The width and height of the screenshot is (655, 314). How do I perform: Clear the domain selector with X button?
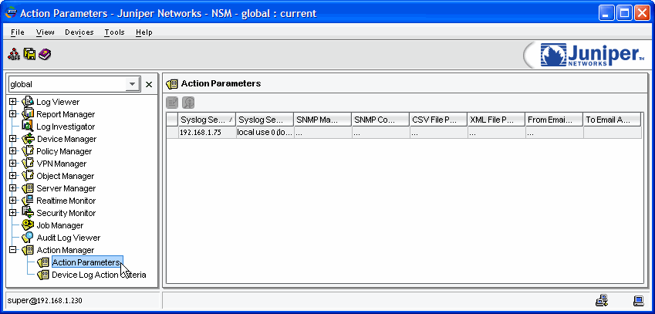149,84
